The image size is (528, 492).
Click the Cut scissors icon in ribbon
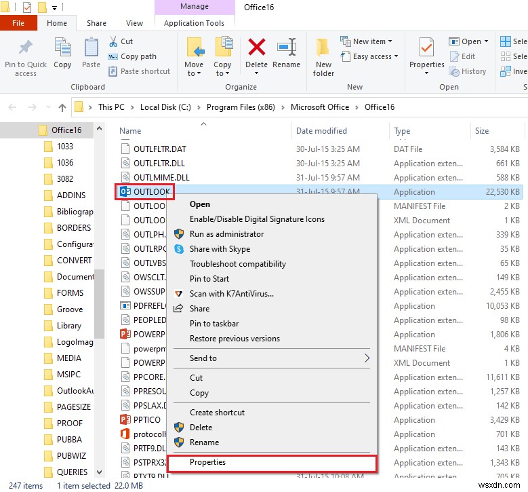click(113, 41)
